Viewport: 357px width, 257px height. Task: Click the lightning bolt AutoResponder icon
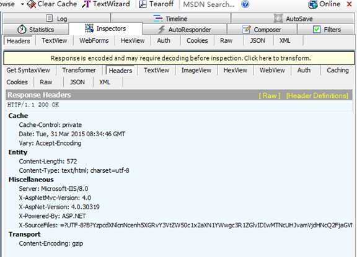coord(161,29)
